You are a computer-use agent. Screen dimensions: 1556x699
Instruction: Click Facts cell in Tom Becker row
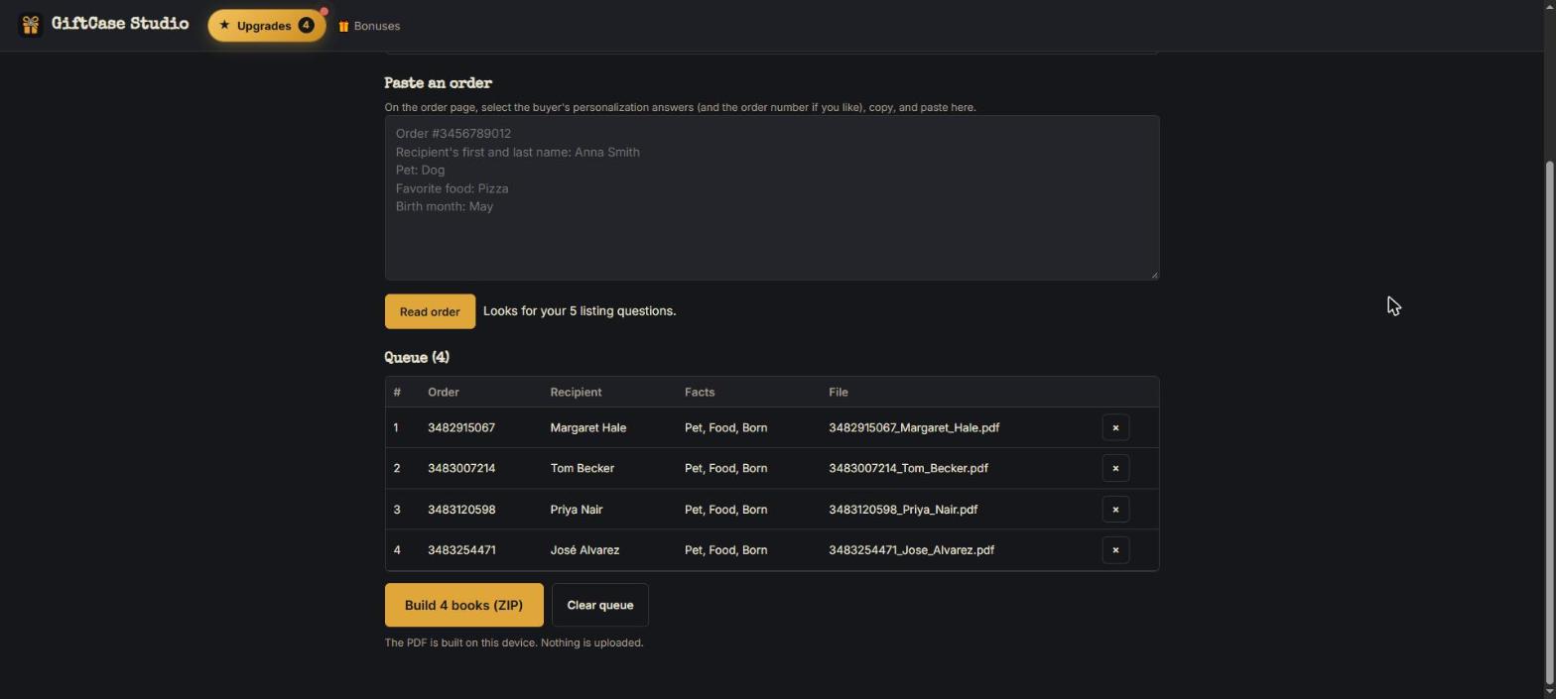point(725,468)
